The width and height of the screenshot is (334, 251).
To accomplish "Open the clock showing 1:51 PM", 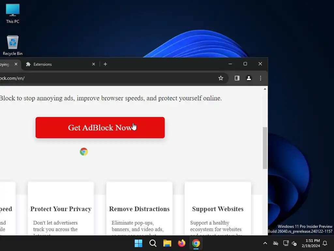I will pos(311,243).
